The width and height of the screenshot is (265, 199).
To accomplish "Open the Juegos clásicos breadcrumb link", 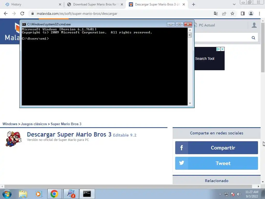I will (34, 124).
